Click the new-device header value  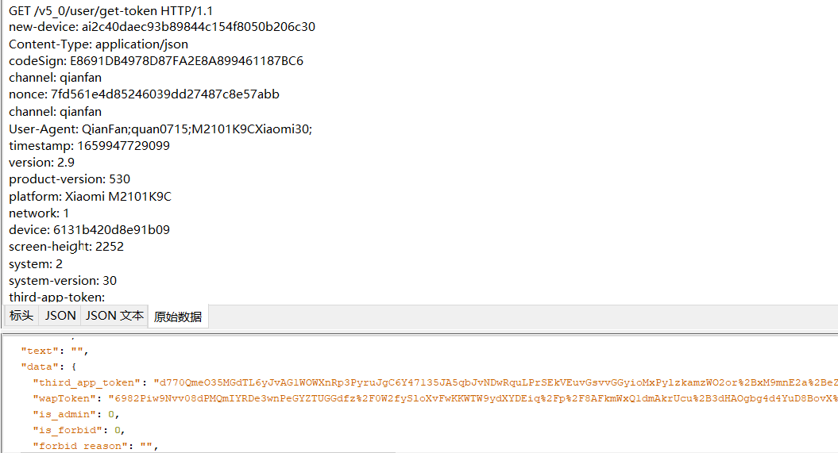click(199, 27)
